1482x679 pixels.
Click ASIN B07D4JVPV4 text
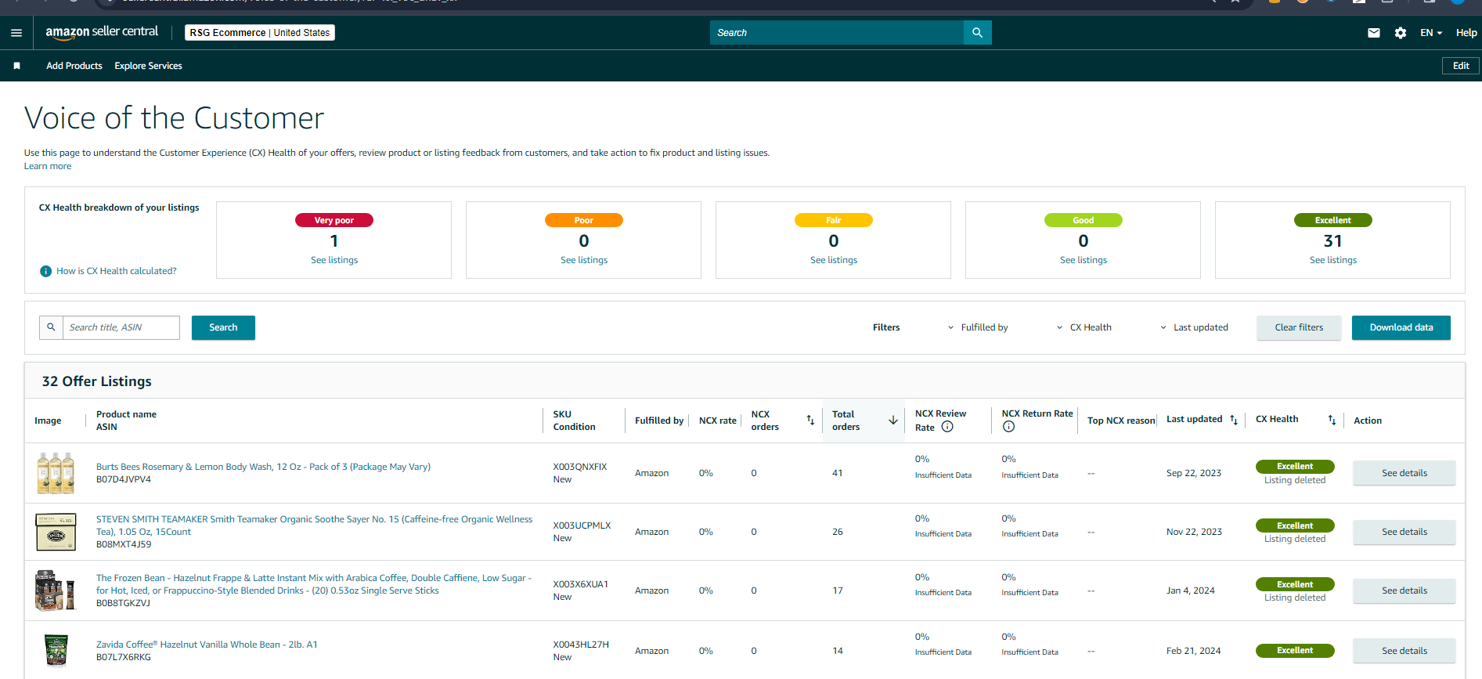pyautogui.click(x=124, y=479)
